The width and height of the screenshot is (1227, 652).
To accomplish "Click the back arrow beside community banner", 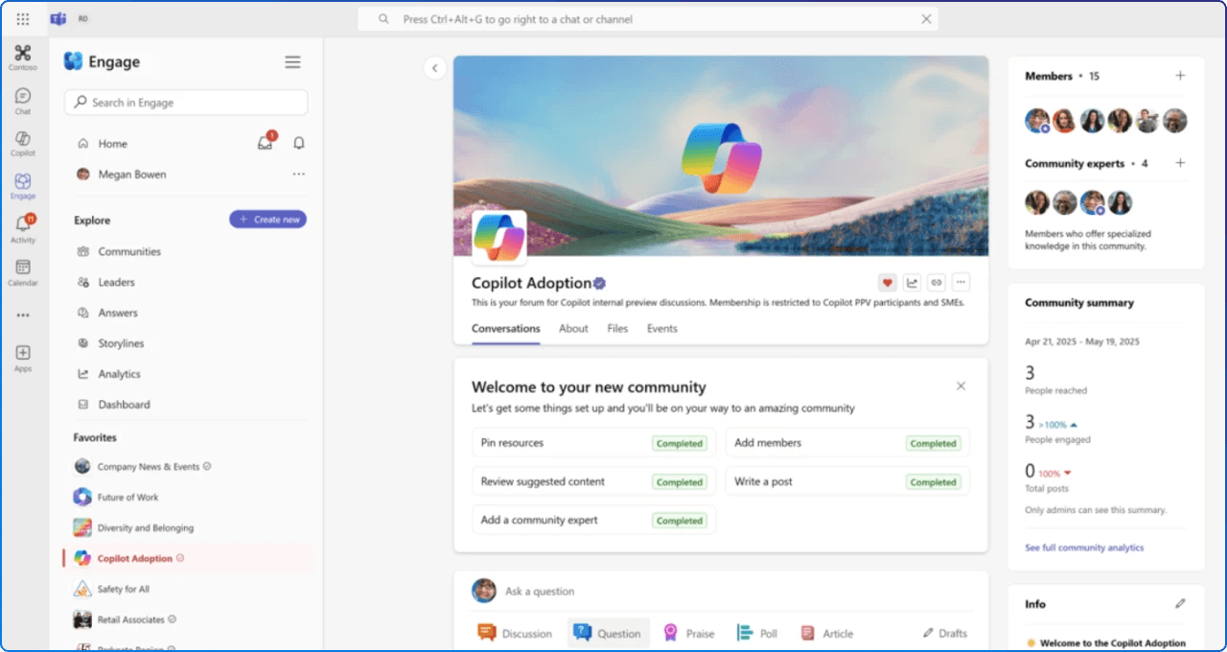I will pos(435,68).
